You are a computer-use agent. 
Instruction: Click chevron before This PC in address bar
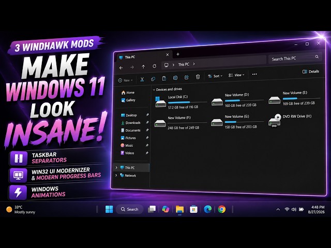tap(173, 65)
